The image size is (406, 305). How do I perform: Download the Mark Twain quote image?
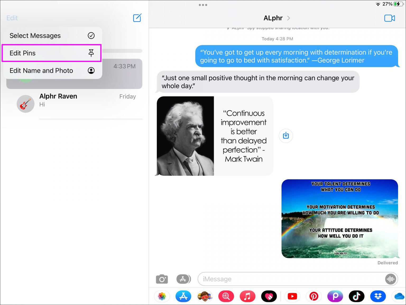tap(286, 136)
